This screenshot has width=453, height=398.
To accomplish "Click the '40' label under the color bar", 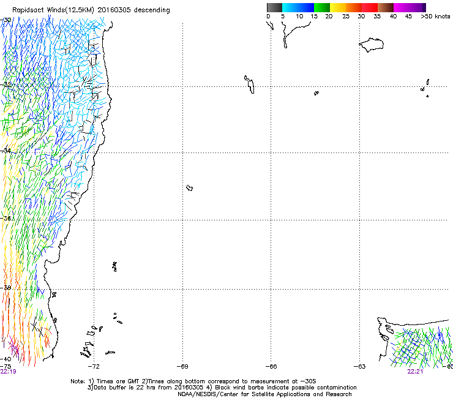I will [x=393, y=17].
